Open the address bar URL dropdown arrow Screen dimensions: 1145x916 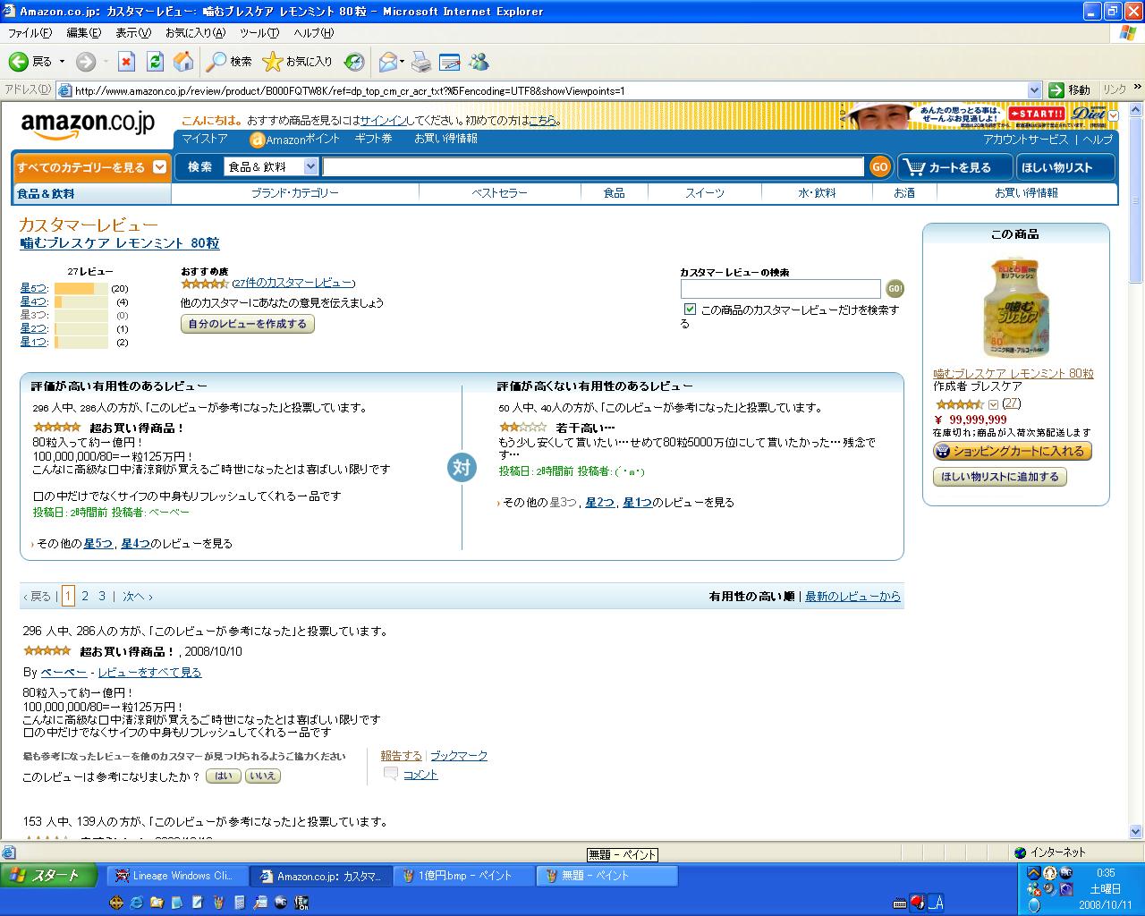coord(1034,90)
